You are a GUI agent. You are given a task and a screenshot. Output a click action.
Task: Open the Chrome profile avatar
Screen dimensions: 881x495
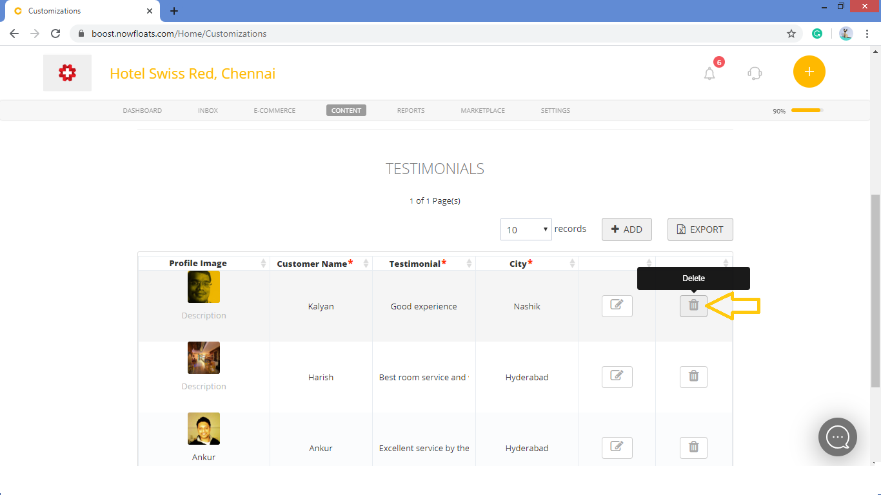(846, 34)
